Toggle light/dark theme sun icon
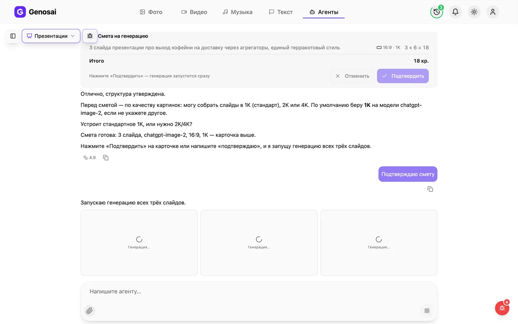 474,12
